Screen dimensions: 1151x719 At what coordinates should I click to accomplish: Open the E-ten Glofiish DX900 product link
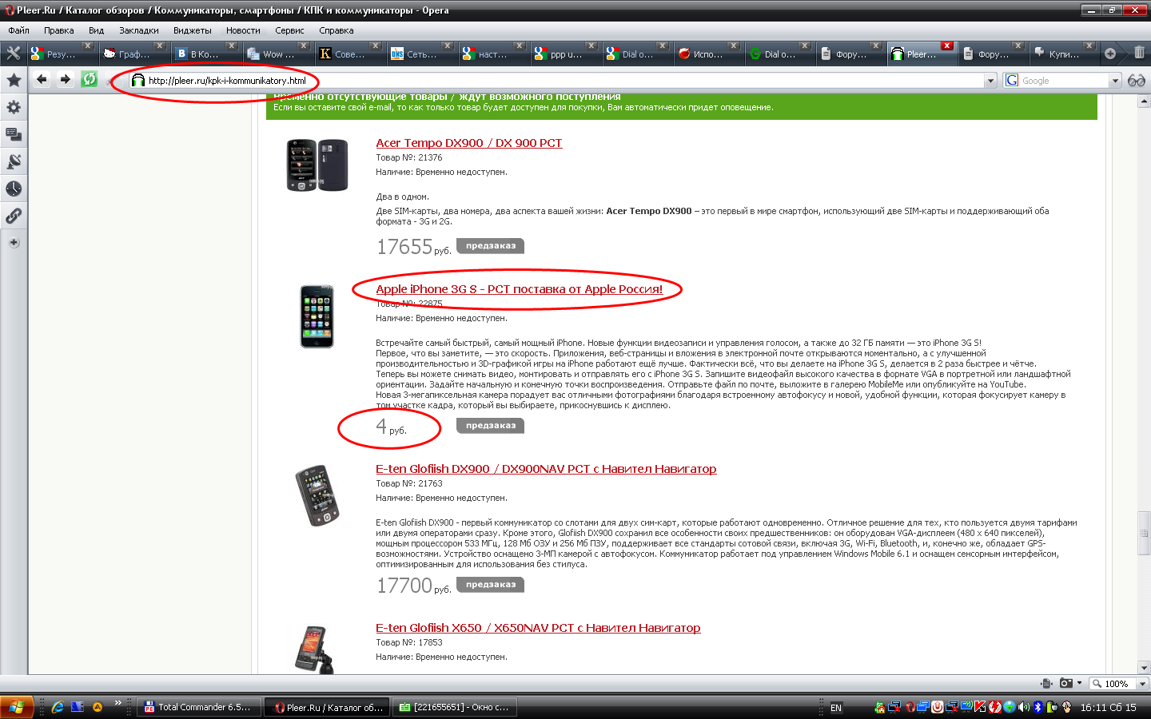pos(546,469)
